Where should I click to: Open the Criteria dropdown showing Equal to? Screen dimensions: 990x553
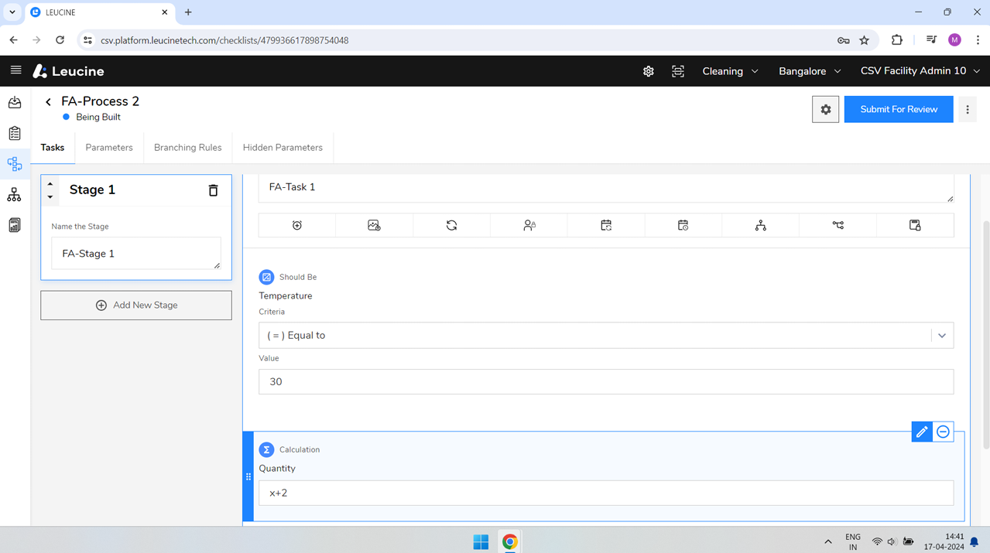point(605,336)
